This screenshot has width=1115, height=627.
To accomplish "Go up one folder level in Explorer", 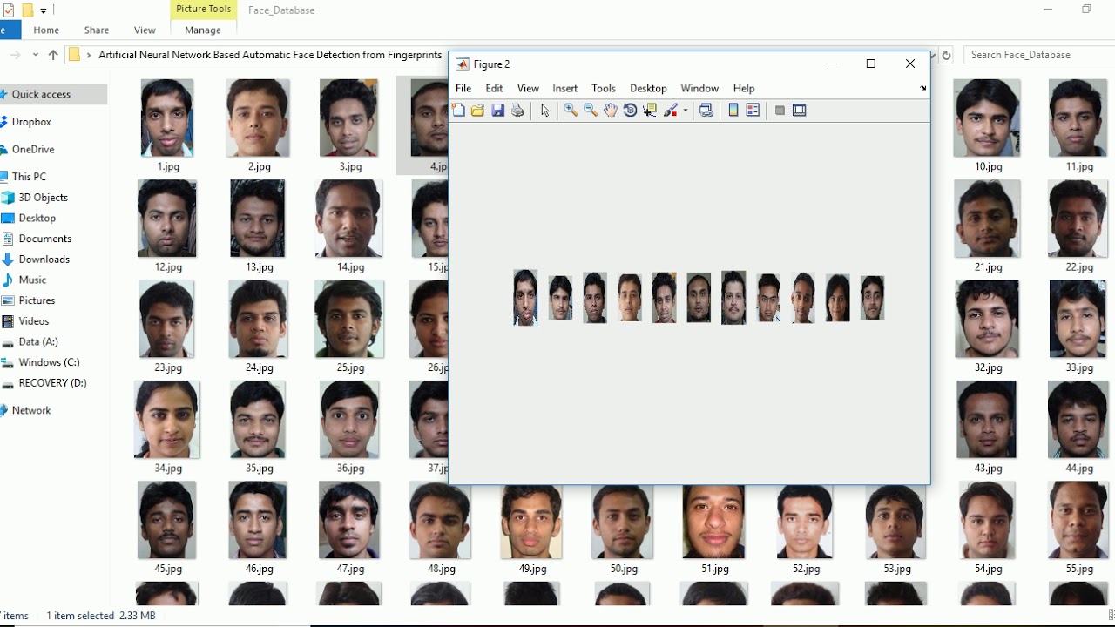I will point(53,54).
